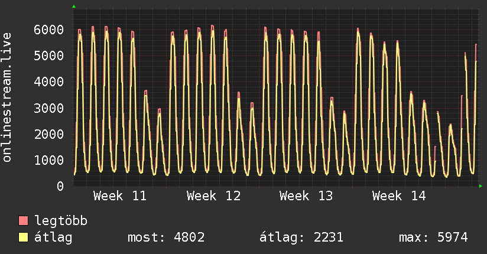Select the legtöbb legend label
487x254 pixels.
61,221
